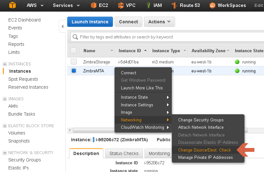Open Reports in the sidebar
Image resolution: width=264 pixels, height=172 pixels.
click(16, 44)
